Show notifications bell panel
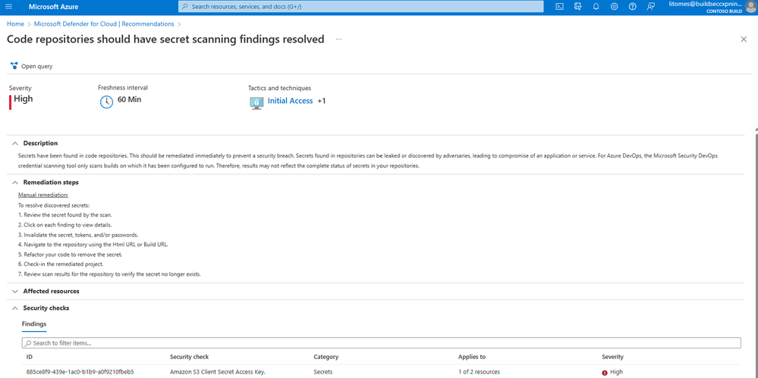The image size is (758, 378). [596, 7]
